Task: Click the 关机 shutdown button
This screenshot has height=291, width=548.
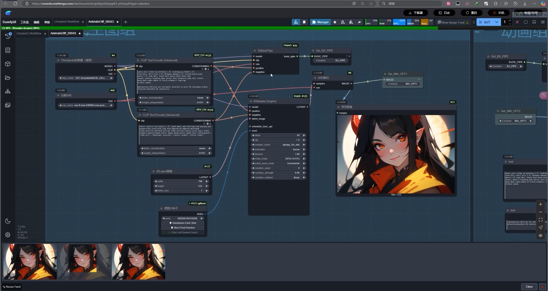Action: click(499, 13)
